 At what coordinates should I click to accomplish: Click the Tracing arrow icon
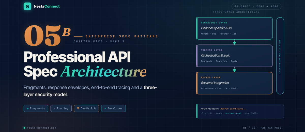coord(54,108)
